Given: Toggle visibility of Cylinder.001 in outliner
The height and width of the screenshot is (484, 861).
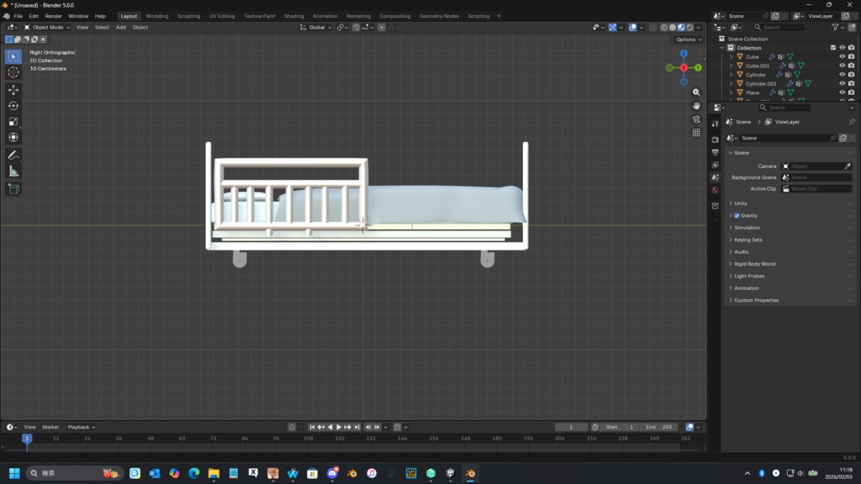Looking at the screenshot, I should pyautogui.click(x=842, y=84).
